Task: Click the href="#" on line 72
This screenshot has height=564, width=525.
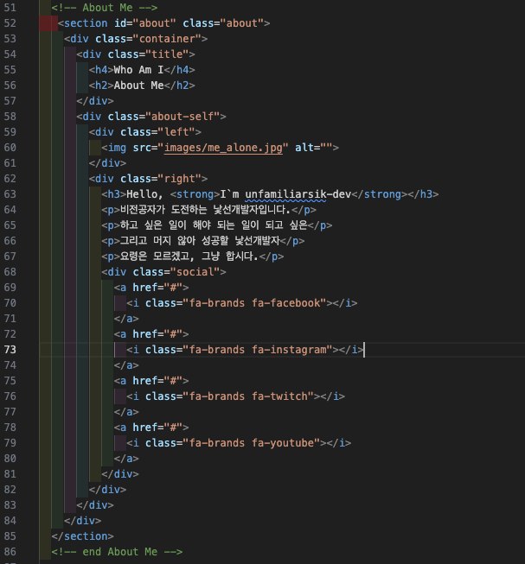Action: click(157, 333)
